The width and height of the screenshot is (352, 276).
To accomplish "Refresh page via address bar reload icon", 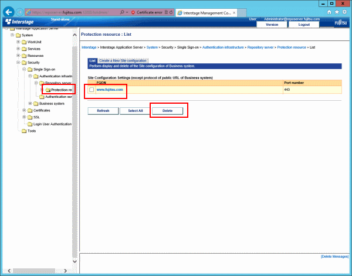I will pyautogui.click(x=171, y=12).
